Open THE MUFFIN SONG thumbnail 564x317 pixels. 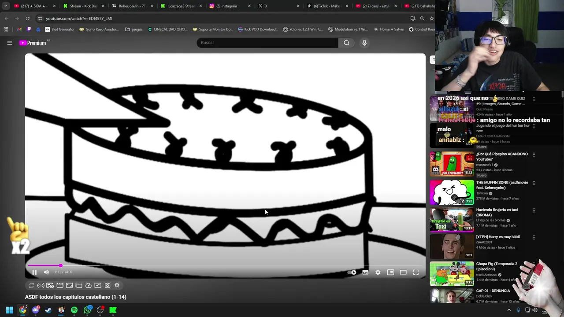[452, 192]
